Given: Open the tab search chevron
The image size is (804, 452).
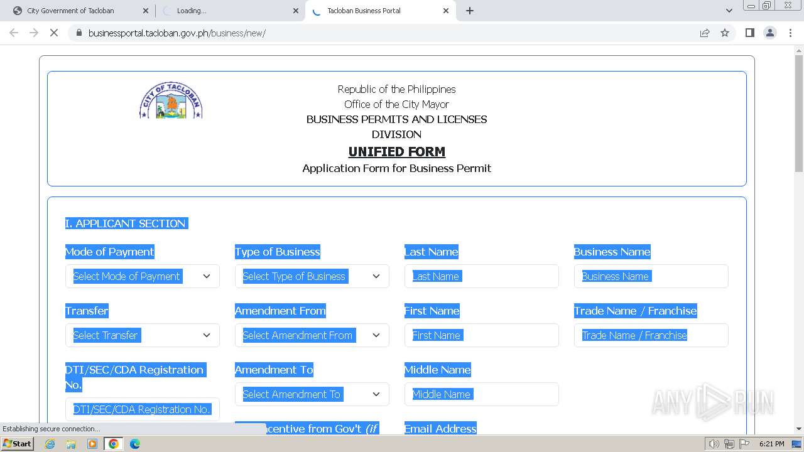Looking at the screenshot, I should (729, 11).
